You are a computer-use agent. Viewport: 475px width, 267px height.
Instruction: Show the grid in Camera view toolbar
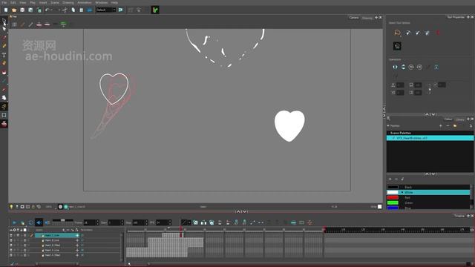[14, 24]
